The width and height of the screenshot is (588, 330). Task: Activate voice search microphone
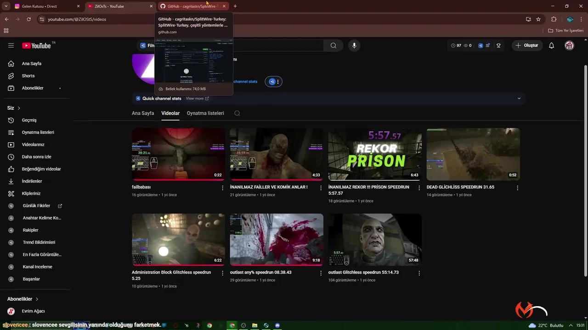click(354, 45)
